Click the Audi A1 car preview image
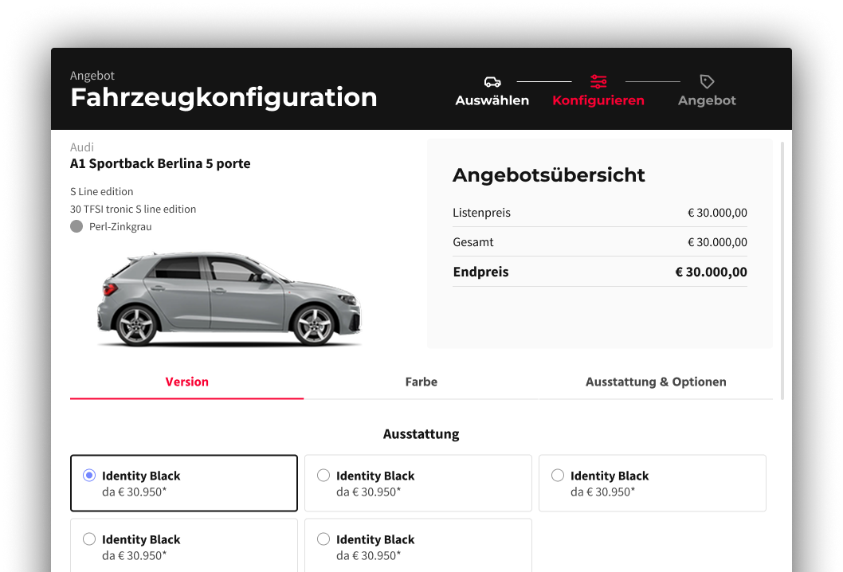 coord(229,299)
